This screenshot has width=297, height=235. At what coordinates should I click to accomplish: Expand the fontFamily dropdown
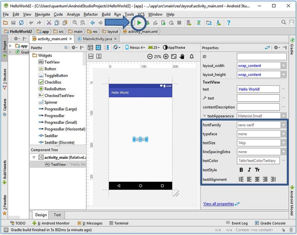(283, 125)
